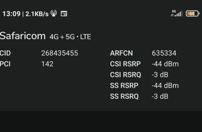The width and height of the screenshot is (202, 132).
Task: Select the PCI label
Action: coord(5,64)
